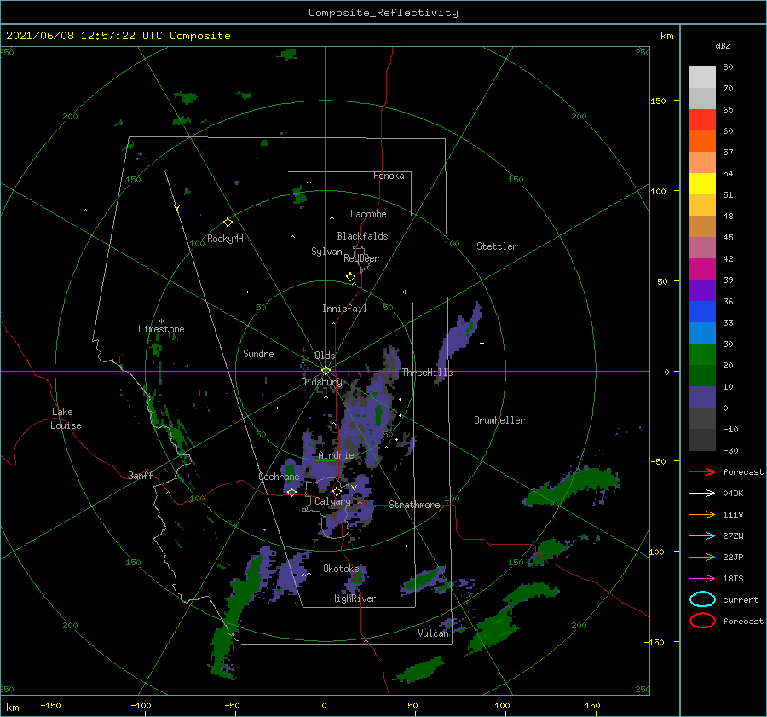Click the yellow diamond marker at radar center near Olds
Image resolution: width=767 pixels, height=717 pixels.
(326, 371)
